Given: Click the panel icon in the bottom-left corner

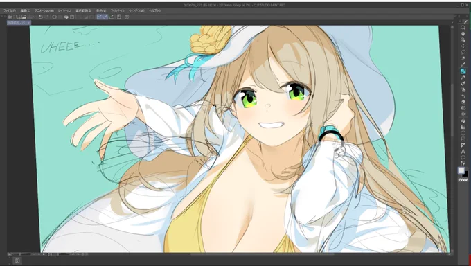Looking at the screenshot, I should [x=17, y=260].
